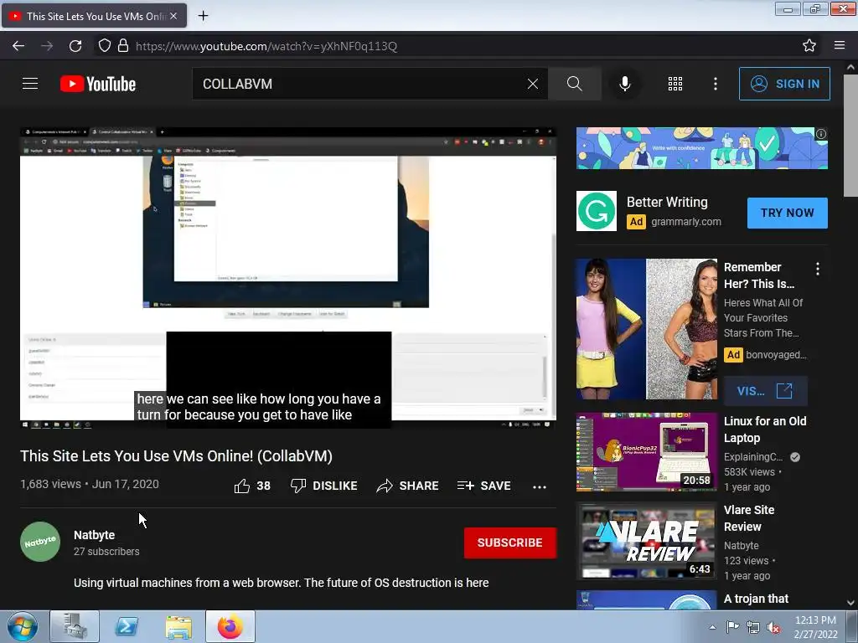Click the video player area
Screen dimensions: 858x643
click(x=288, y=278)
